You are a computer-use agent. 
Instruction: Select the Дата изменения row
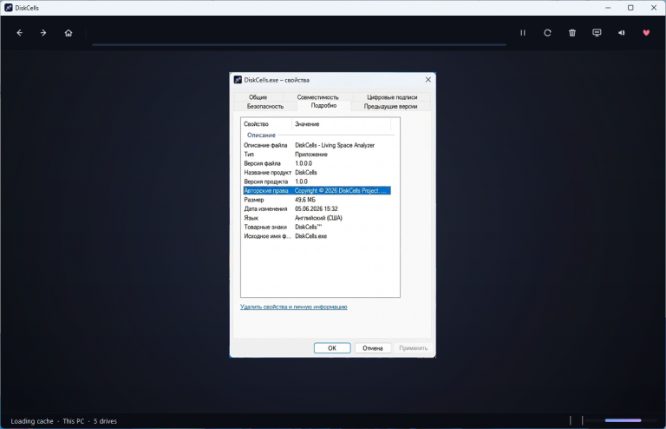coord(317,208)
